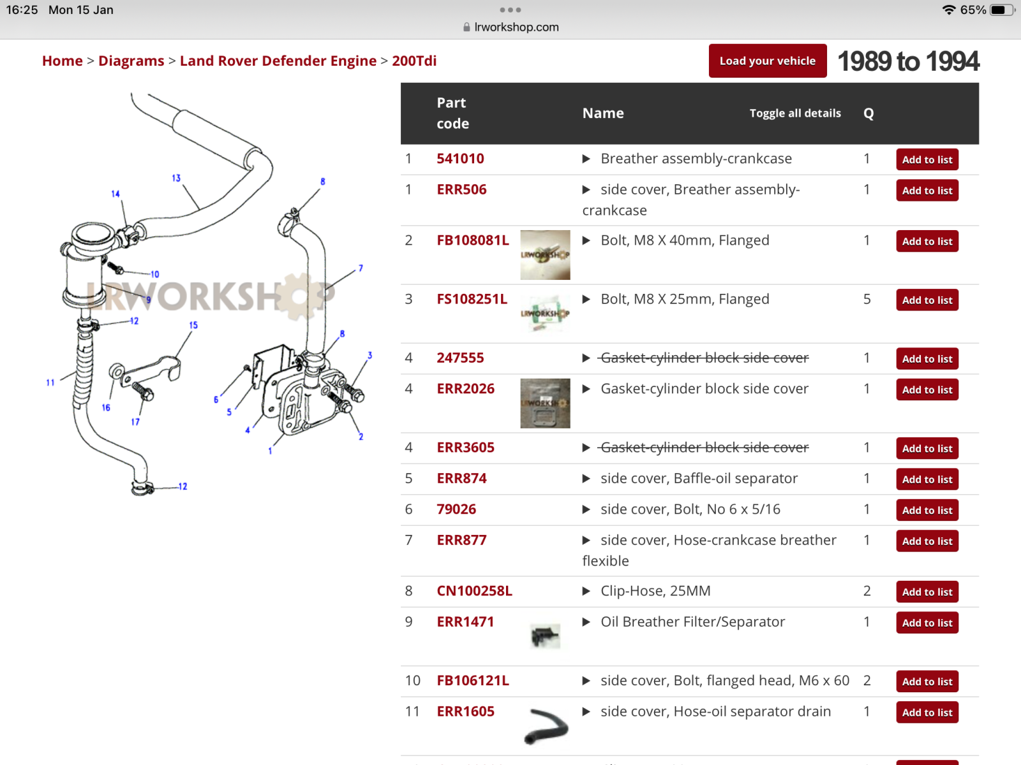
Task: Add ERR506 to list
Action: tap(927, 191)
